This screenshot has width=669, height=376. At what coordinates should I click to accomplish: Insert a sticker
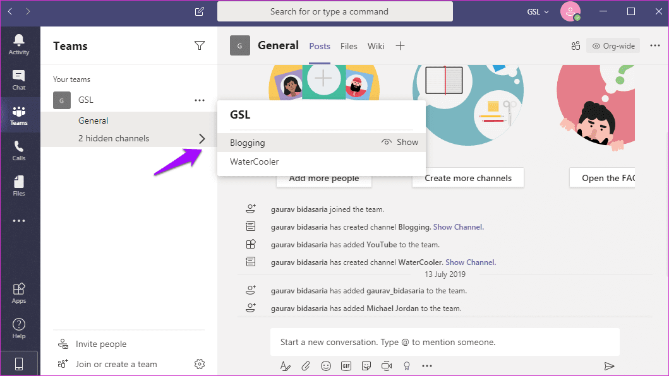[366, 366]
